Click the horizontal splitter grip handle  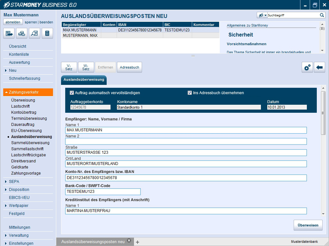pos(193,56)
